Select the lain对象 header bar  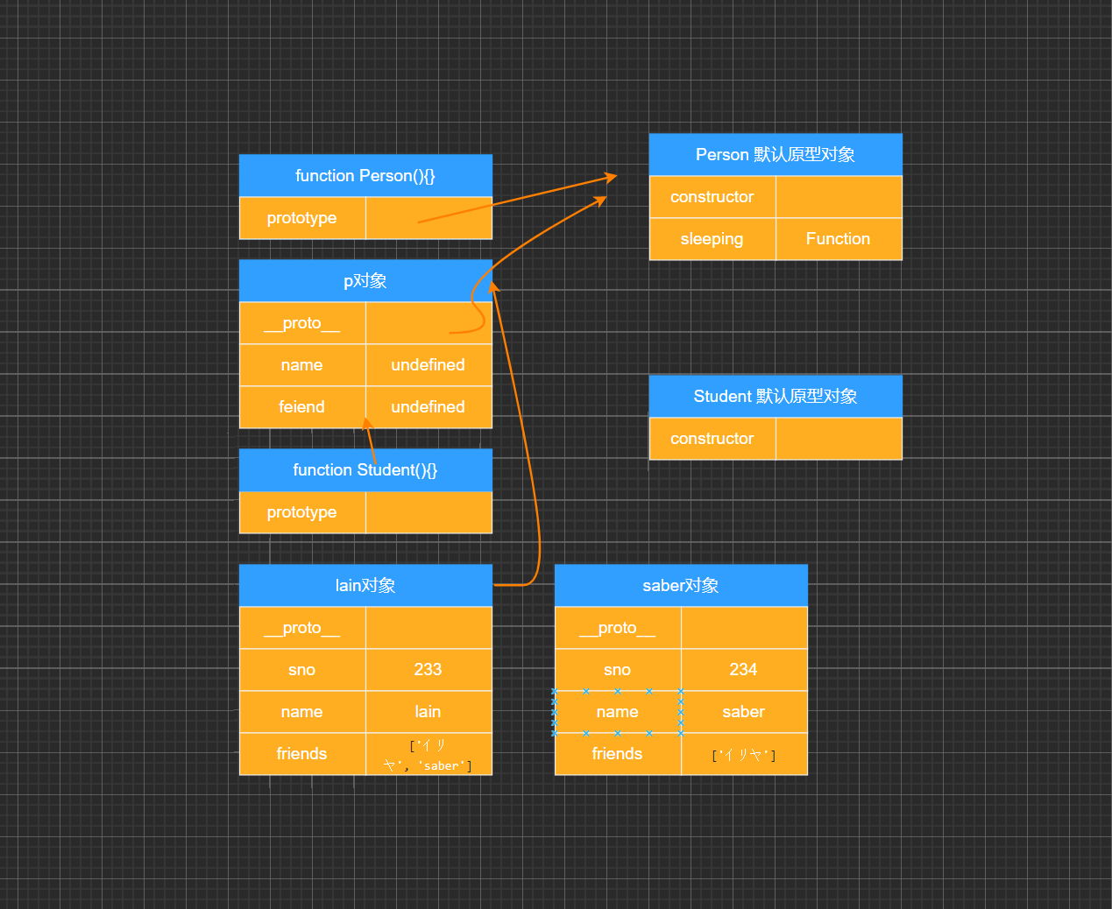(x=365, y=585)
